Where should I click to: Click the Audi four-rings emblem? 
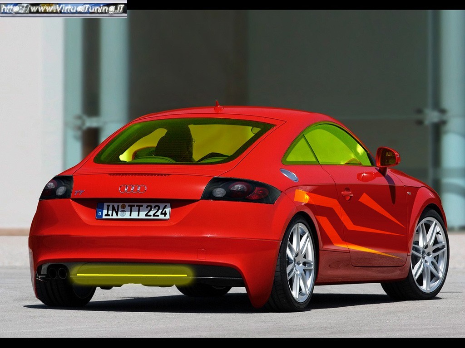[133, 189]
